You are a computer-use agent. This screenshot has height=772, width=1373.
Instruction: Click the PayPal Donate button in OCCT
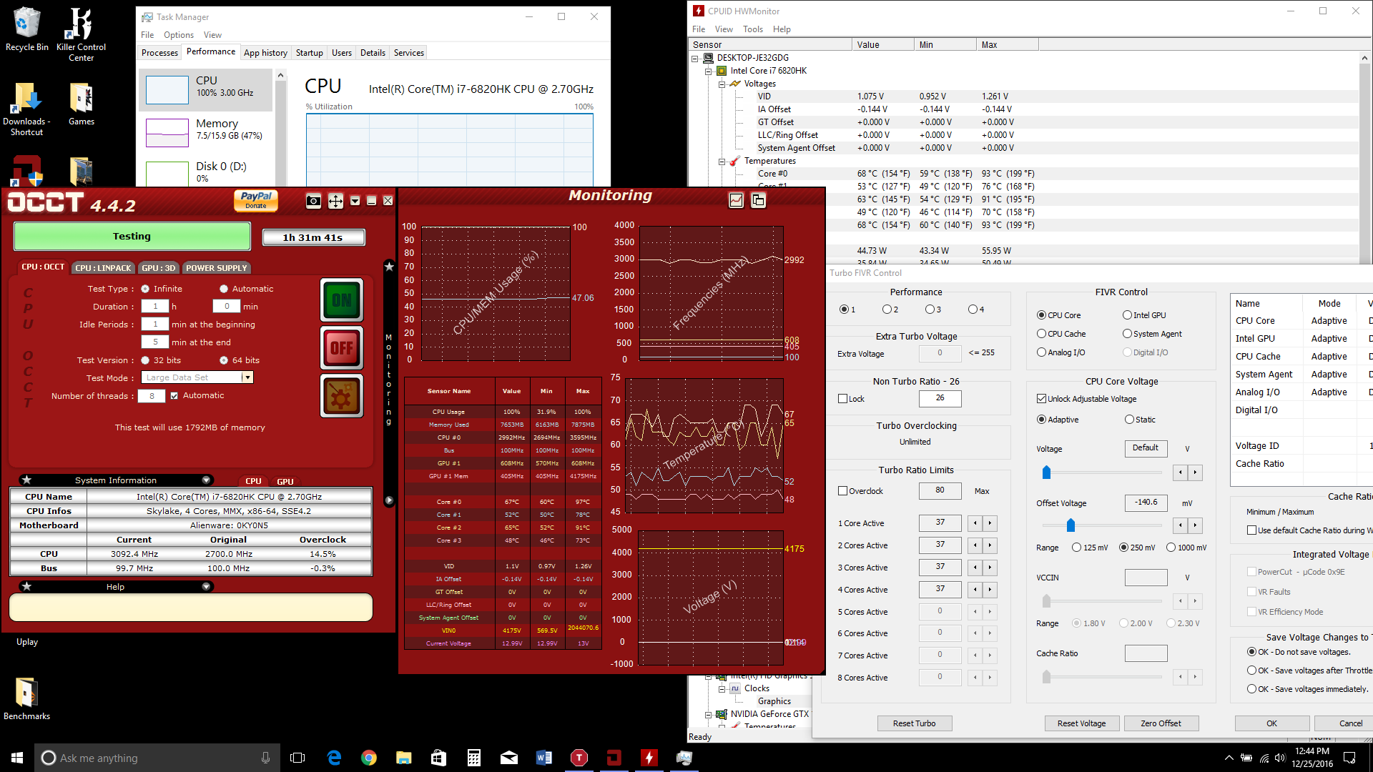coord(256,201)
